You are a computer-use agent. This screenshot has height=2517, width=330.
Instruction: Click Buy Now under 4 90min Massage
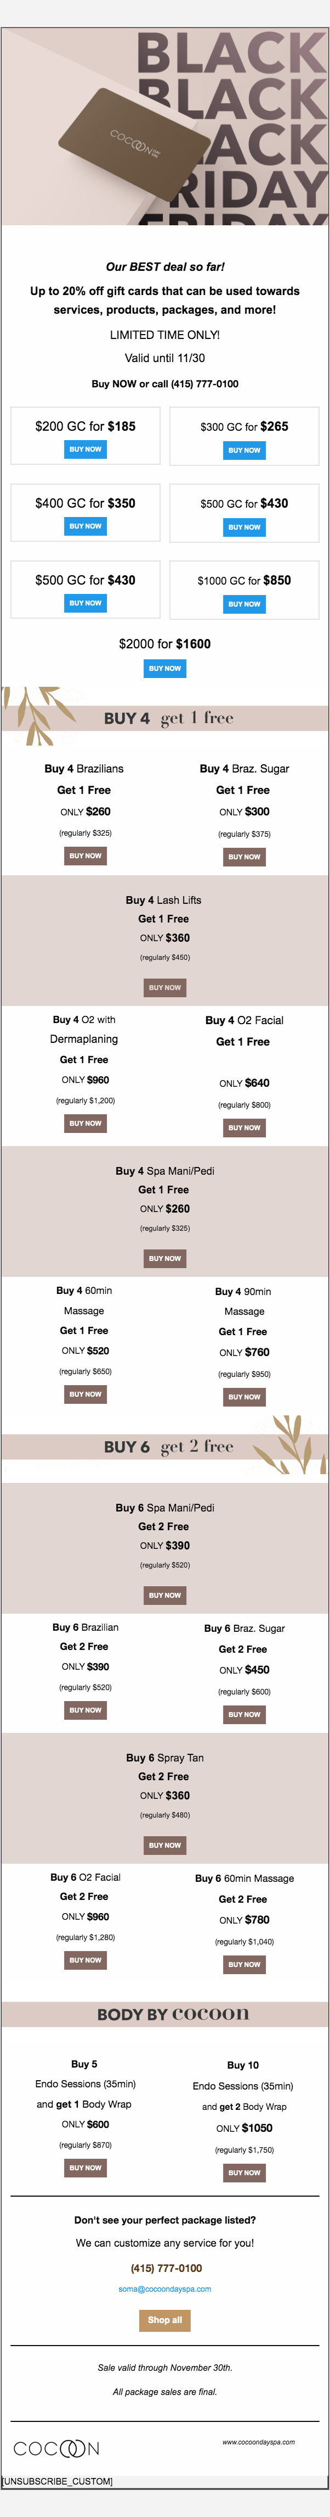point(244,1397)
